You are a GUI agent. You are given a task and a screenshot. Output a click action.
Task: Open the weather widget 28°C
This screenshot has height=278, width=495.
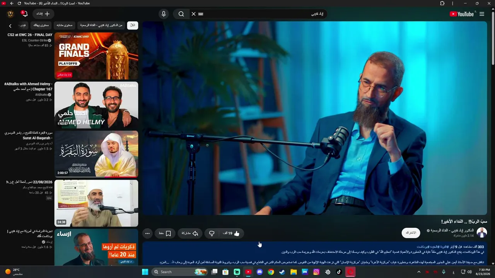(14, 272)
